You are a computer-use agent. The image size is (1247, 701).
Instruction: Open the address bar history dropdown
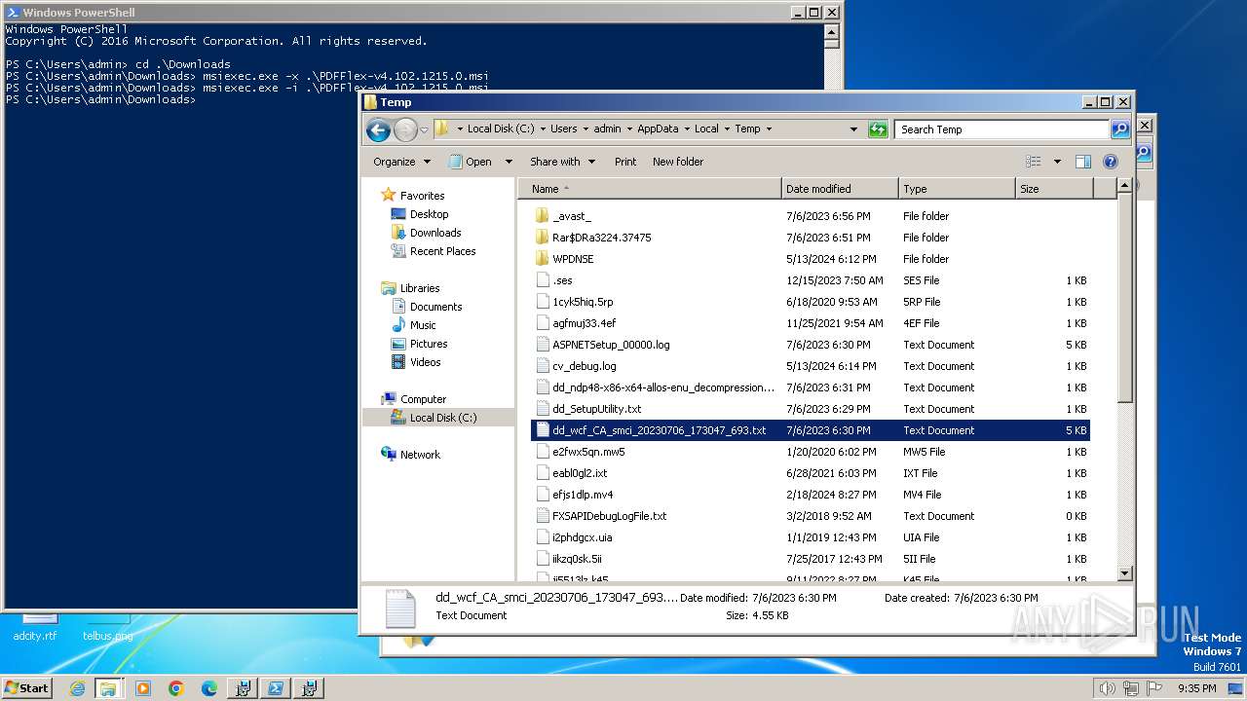[x=853, y=129]
